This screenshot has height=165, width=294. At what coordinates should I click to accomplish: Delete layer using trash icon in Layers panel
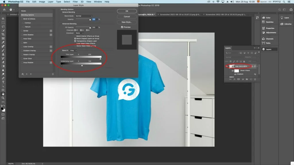pyautogui.click(x=255, y=79)
